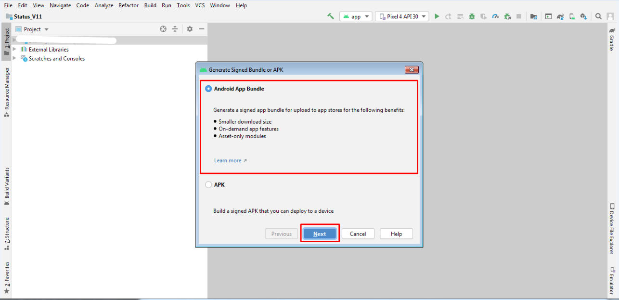Open the Build menu
The height and width of the screenshot is (300, 619).
pos(150,5)
